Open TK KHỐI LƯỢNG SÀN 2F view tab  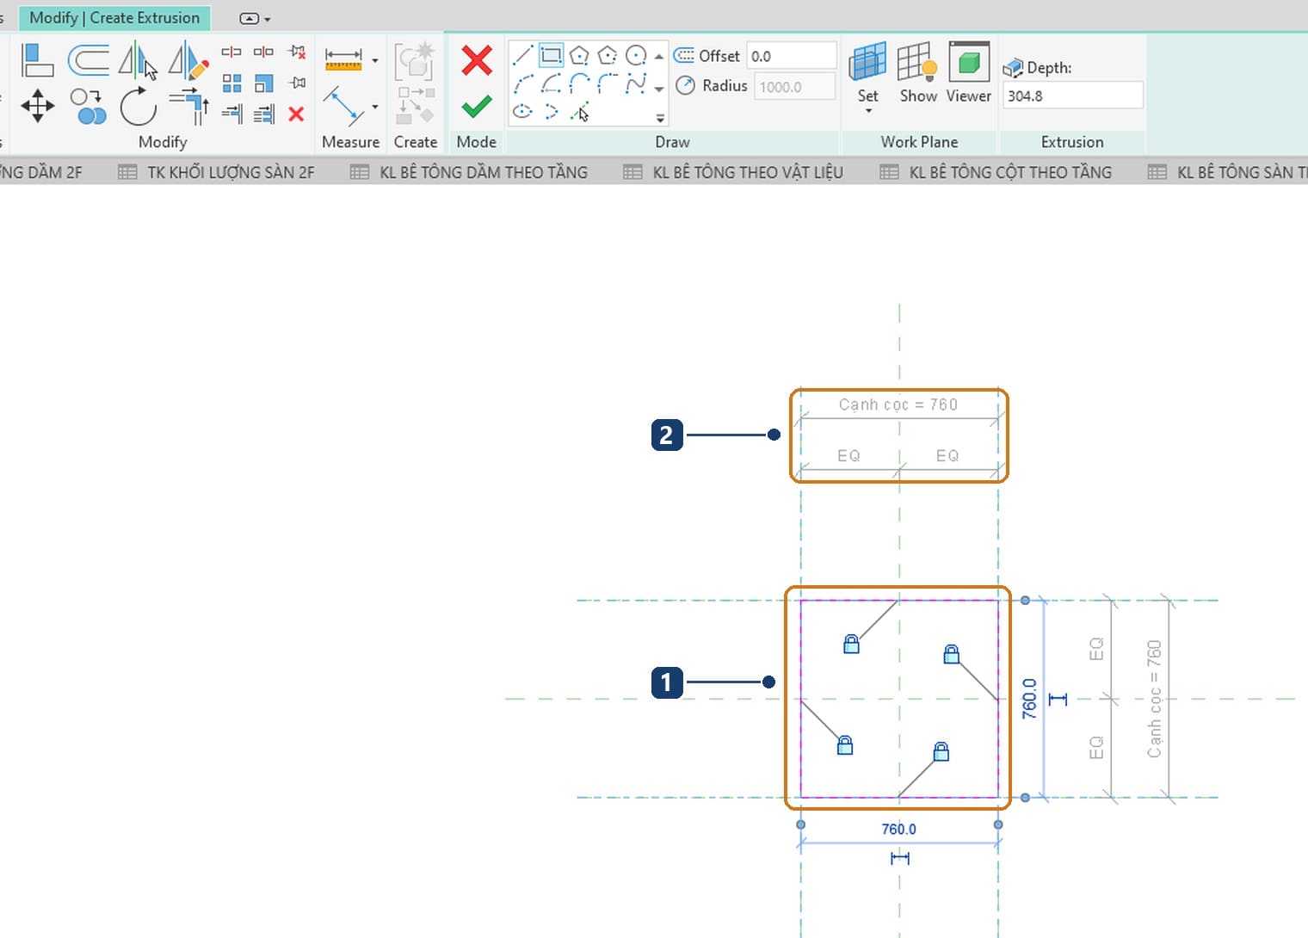point(218,172)
